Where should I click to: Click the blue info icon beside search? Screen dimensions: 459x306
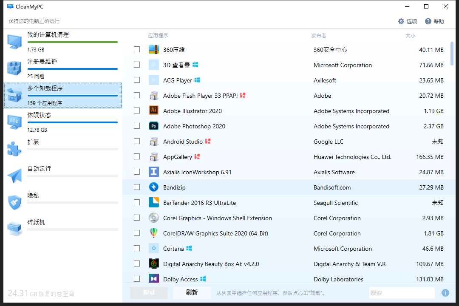pyautogui.click(x=445, y=293)
